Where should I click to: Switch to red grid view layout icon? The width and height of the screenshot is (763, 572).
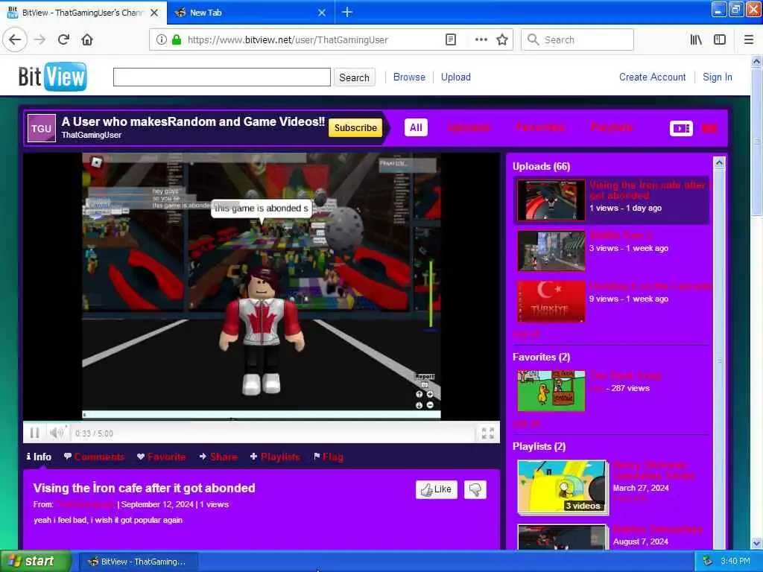pos(709,128)
